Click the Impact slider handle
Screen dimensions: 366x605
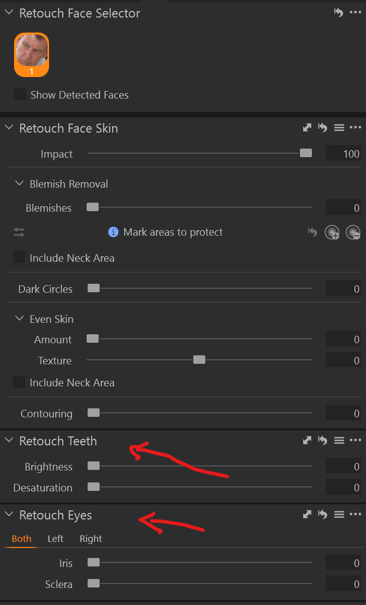point(305,153)
